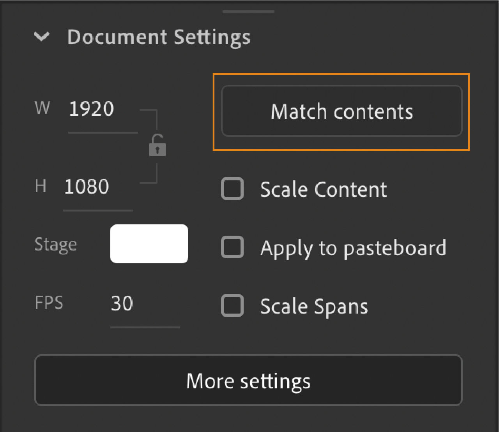Click the Scale Spans label text
The height and width of the screenshot is (432, 499).
[314, 306]
